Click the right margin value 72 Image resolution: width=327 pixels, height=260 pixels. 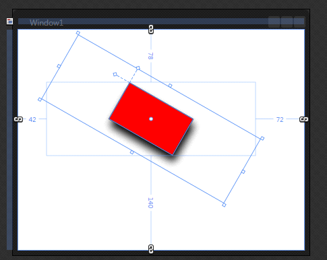click(280, 120)
